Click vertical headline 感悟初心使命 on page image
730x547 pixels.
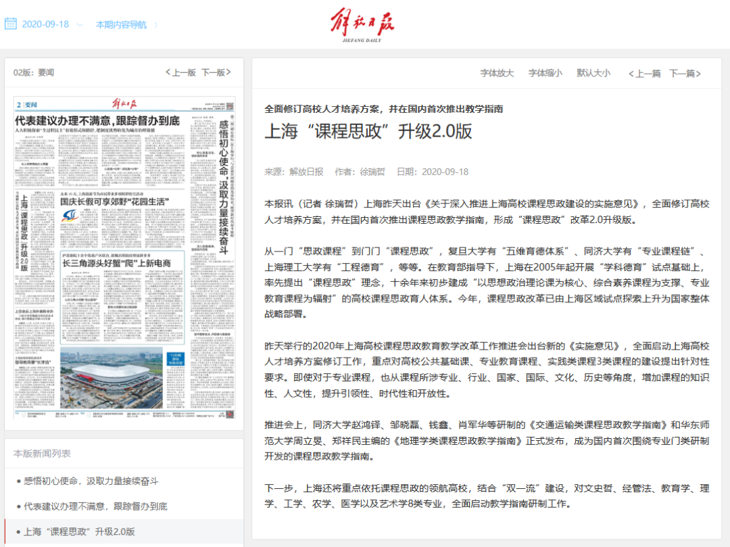click(224, 187)
